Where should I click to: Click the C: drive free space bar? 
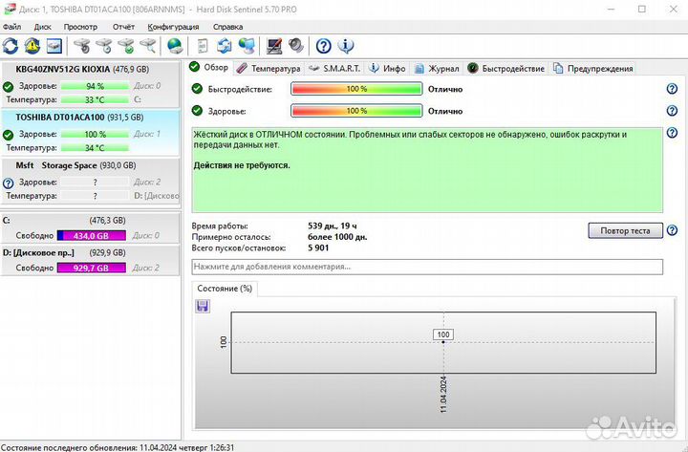(91, 235)
